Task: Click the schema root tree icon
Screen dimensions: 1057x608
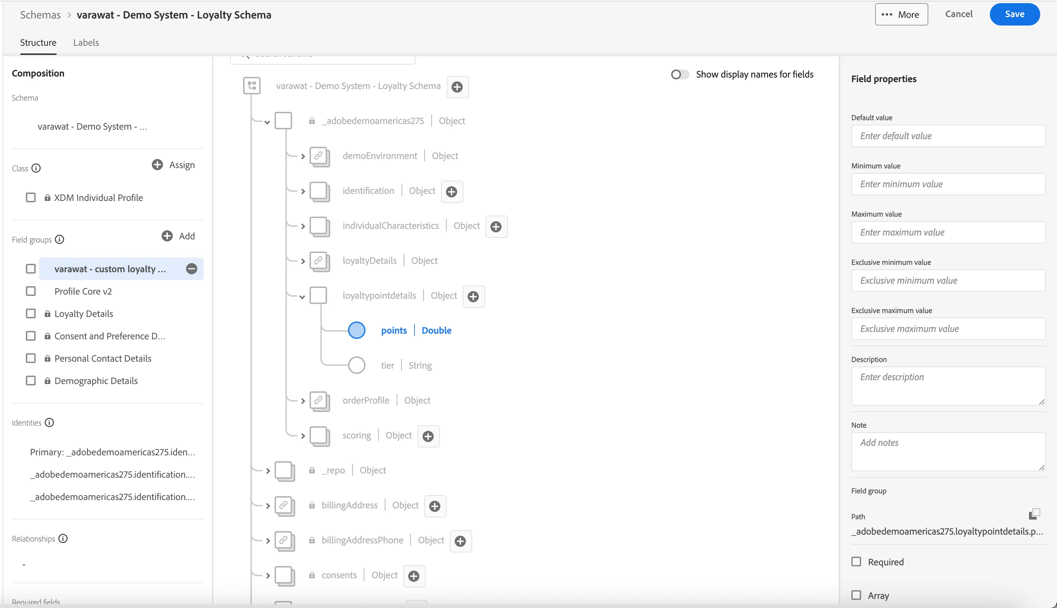Action: (x=251, y=86)
